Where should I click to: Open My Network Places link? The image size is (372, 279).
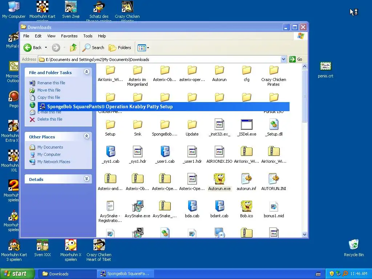pyautogui.click(x=54, y=162)
